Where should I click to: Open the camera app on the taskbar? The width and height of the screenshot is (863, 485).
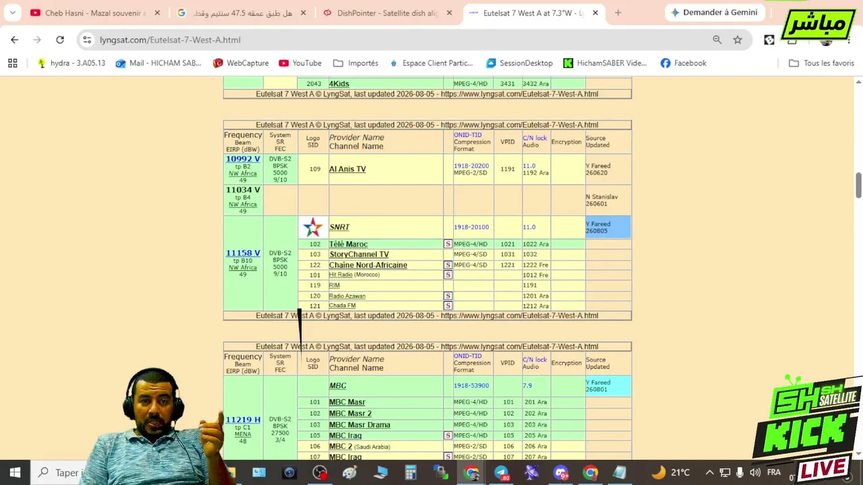pos(289,472)
